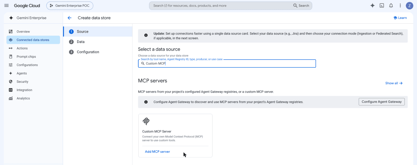
Task: Open the main navigation hamburger menu
Action: pyautogui.click(x=6, y=6)
